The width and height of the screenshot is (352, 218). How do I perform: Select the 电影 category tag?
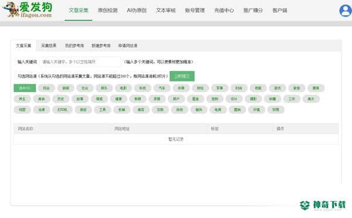(x=123, y=88)
